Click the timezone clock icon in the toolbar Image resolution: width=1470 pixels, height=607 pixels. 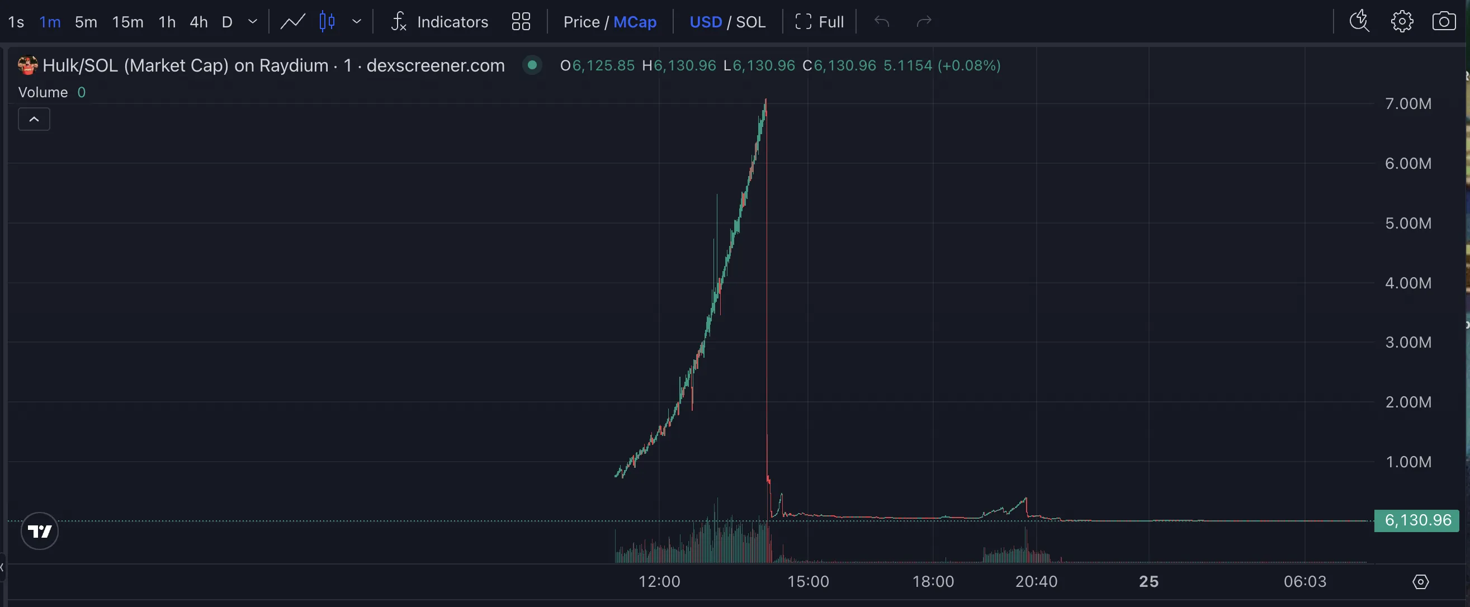tap(1359, 22)
